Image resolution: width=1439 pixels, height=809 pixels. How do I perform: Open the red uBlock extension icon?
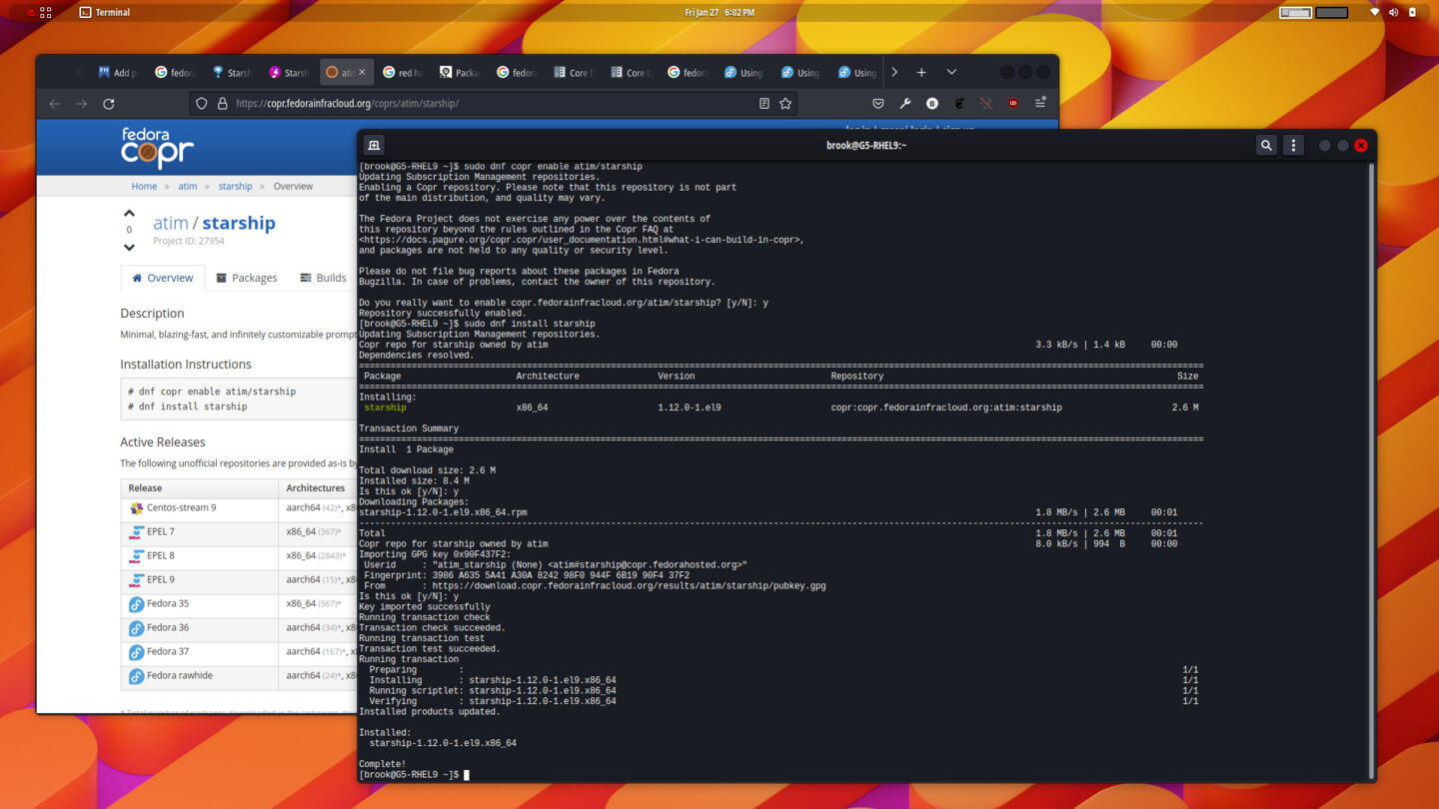(1013, 103)
